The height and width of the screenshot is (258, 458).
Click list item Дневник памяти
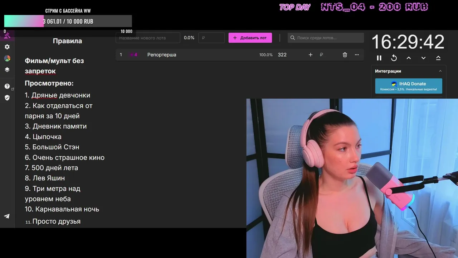pos(55,126)
